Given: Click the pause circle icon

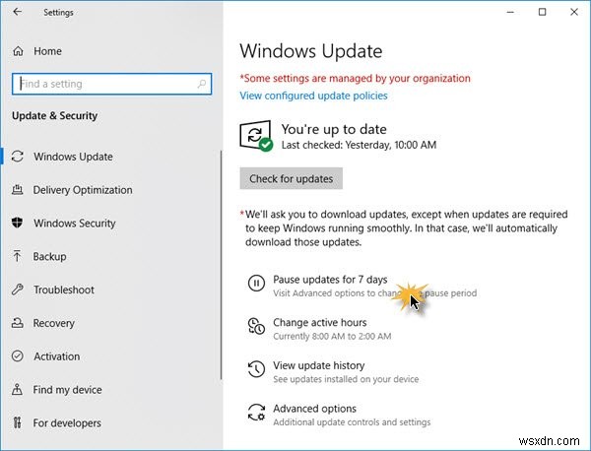Looking at the screenshot, I should pyautogui.click(x=256, y=283).
